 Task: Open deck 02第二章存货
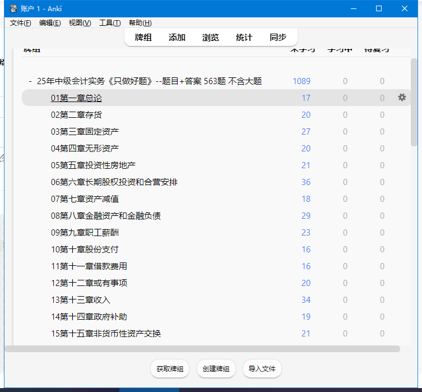[76, 115]
